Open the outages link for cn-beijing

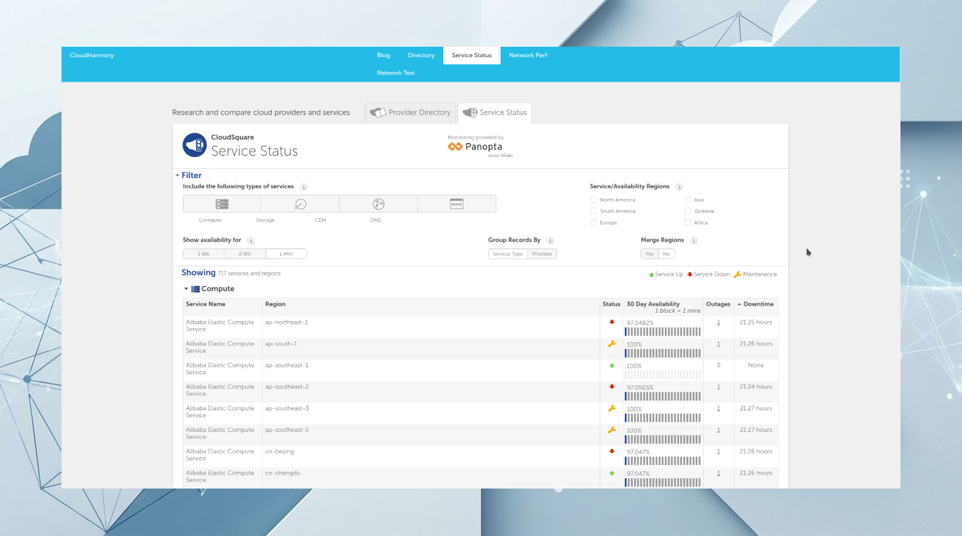(x=718, y=452)
